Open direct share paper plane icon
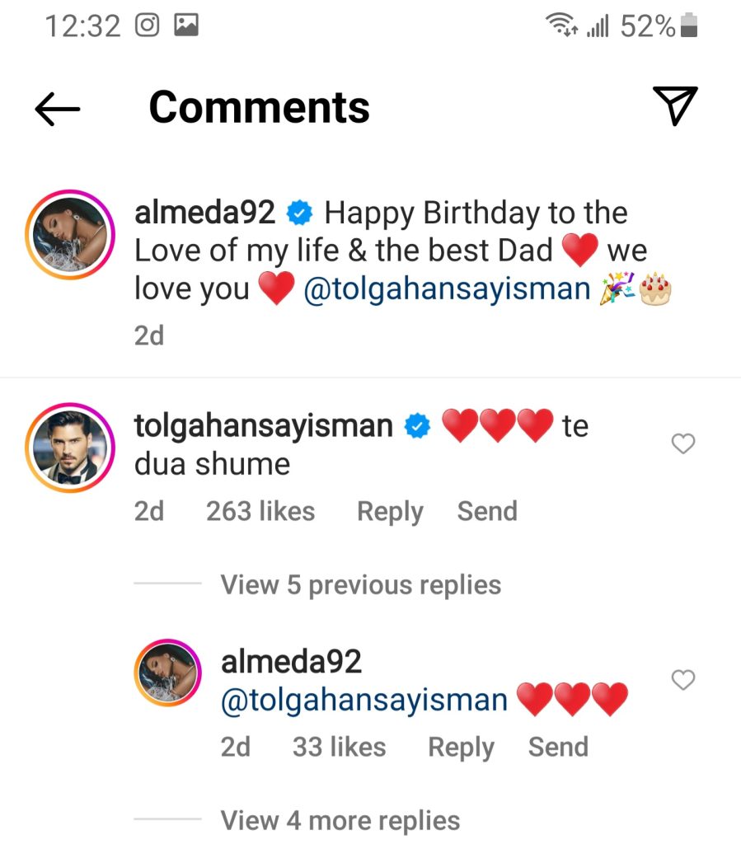Image resolution: width=741 pixels, height=844 pixels. tap(675, 106)
